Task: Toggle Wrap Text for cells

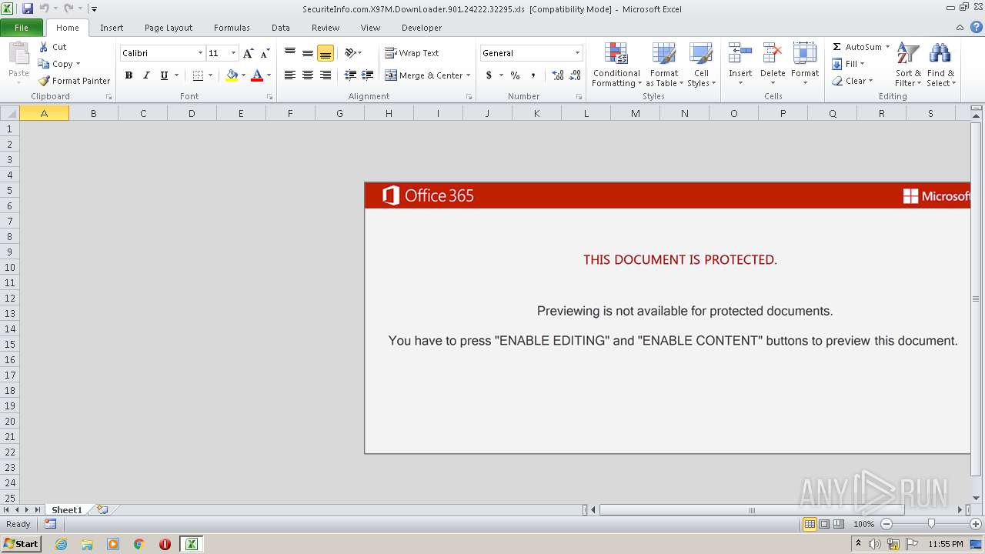Action: point(412,53)
